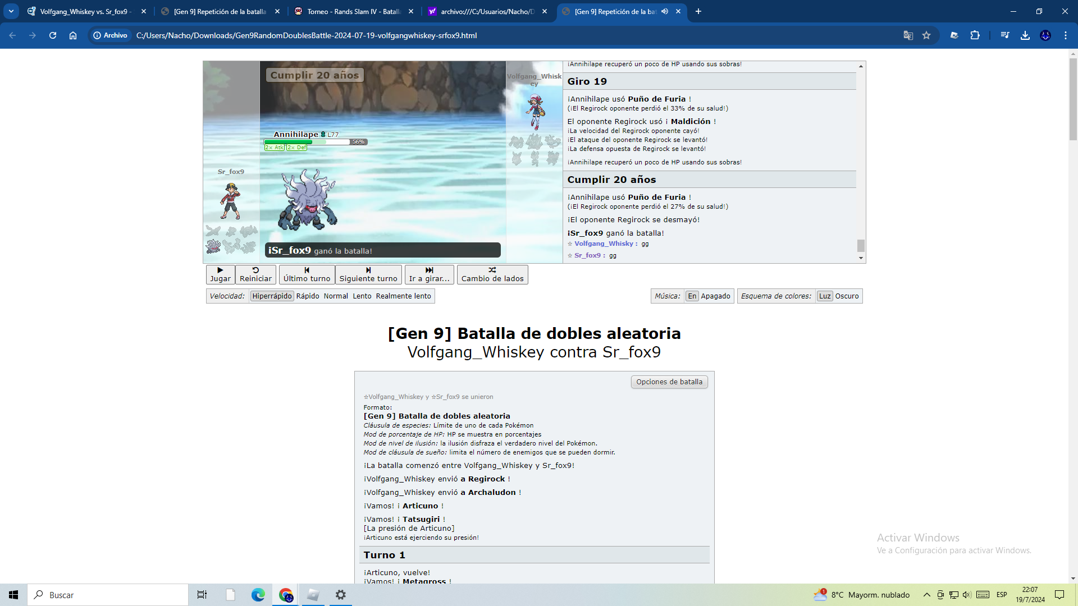
Task: Click the Archivo site info chip
Action: point(111,35)
